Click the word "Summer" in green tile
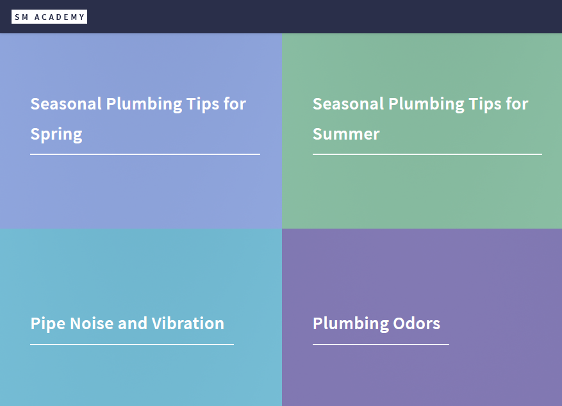 346,134
